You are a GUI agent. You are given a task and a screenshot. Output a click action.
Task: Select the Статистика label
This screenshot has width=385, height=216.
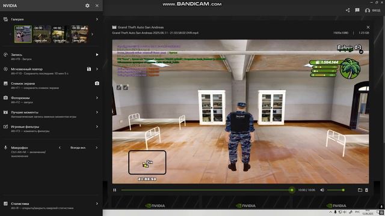[20, 203]
